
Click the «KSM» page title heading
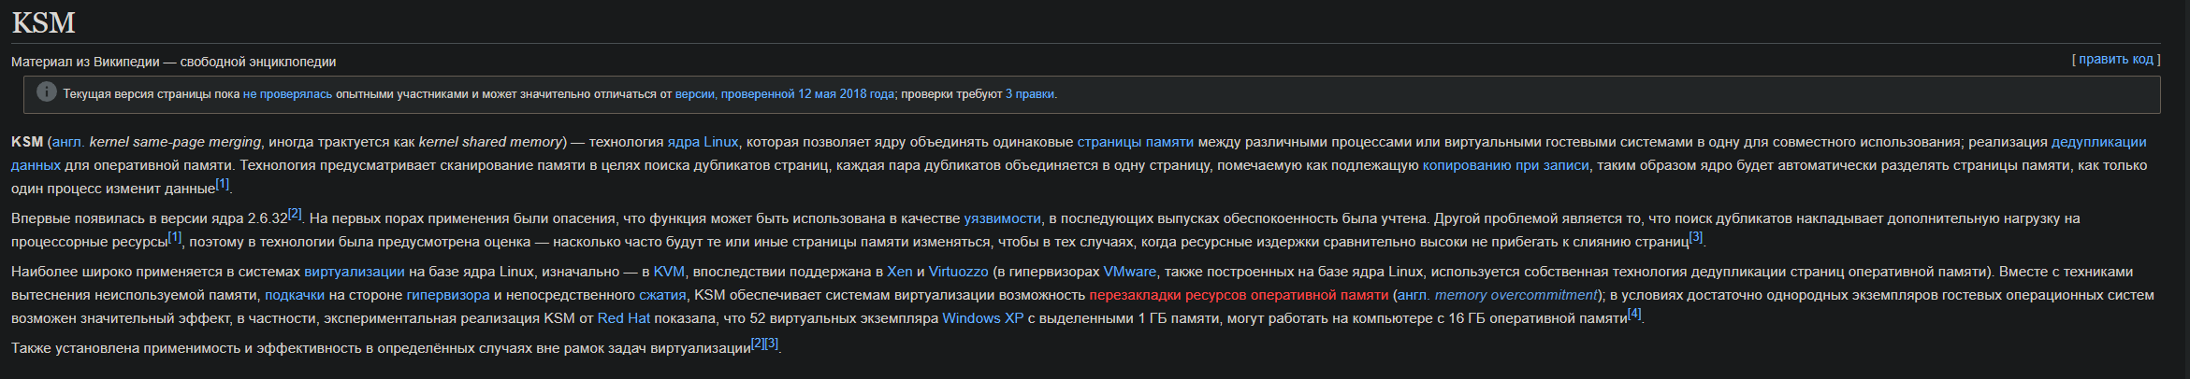point(43,22)
